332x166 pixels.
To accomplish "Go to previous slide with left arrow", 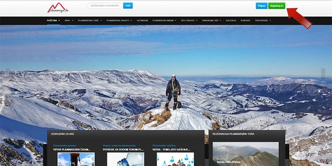I will (x=8, y=72).
